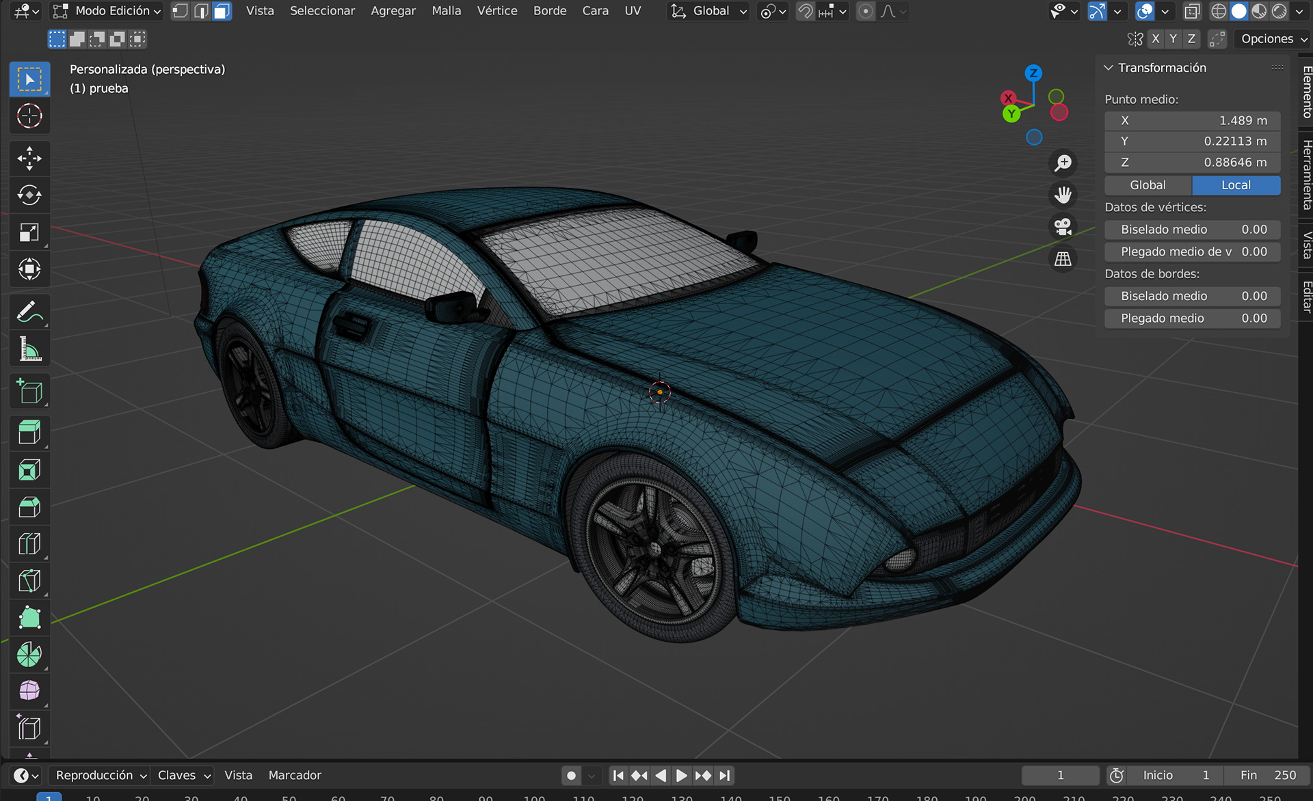This screenshot has width=1313, height=801.
Task: Select the Measure tool
Action: pyautogui.click(x=29, y=349)
